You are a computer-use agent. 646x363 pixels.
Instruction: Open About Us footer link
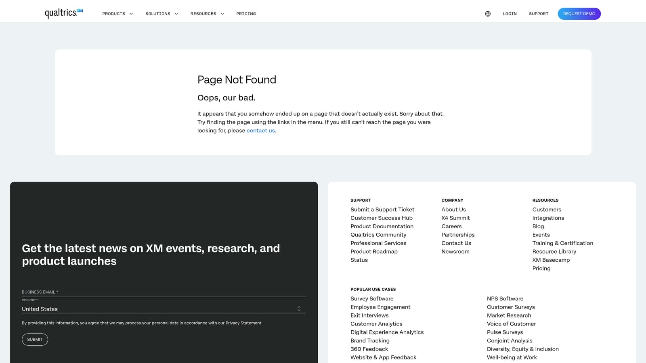coord(453,210)
